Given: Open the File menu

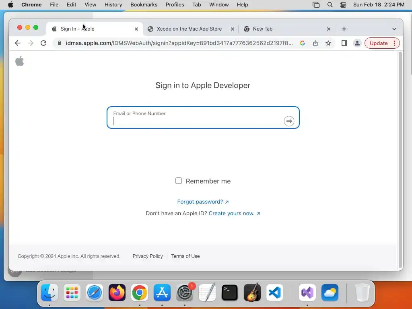Looking at the screenshot, I should 54,5.
